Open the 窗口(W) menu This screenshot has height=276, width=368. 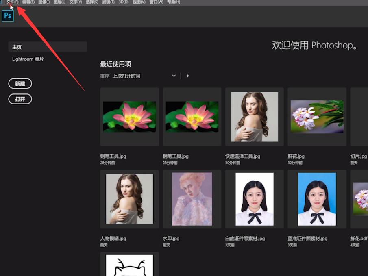click(156, 2)
